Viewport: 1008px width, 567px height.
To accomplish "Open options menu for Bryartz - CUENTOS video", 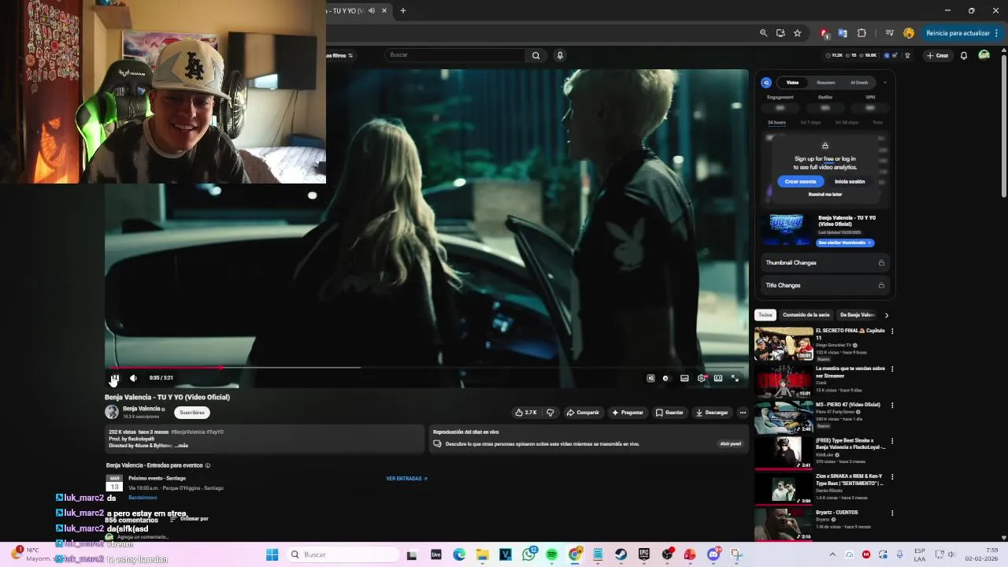I will click(892, 513).
